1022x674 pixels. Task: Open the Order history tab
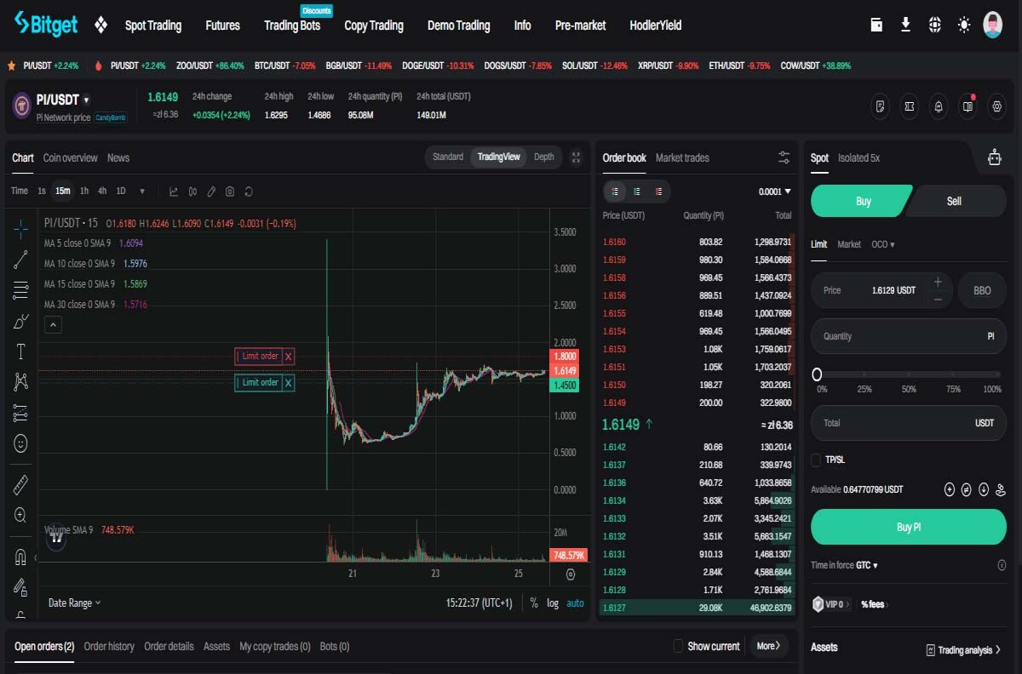point(109,646)
